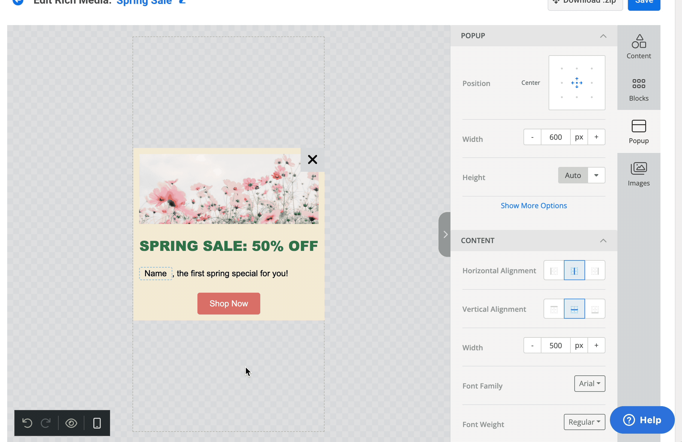This screenshot has height=442, width=682.
Task: Click the undo arrow in bottom toolbar
Action: (x=27, y=423)
